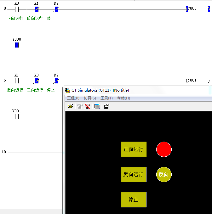Click the open project folder icon
Viewport: 212px width, 214px height.
click(x=70, y=106)
